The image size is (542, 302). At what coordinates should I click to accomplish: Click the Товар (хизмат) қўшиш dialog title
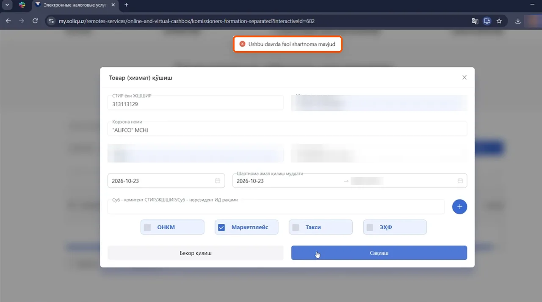(x=141, y=78)
